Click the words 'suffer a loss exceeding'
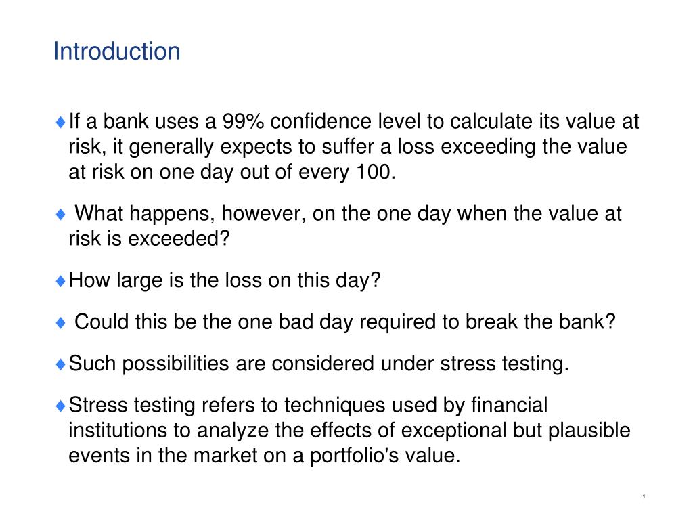The image size is (693, 520). [x=428, y=147]
